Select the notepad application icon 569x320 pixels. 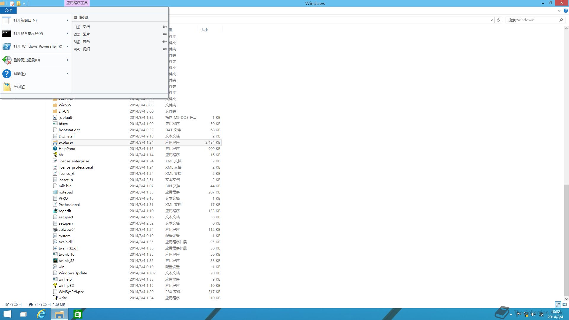tap(55, 192)
